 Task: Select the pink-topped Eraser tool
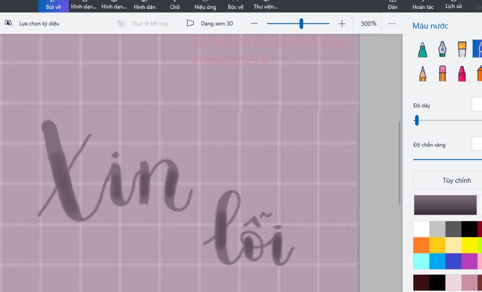[x=442, y=73]
